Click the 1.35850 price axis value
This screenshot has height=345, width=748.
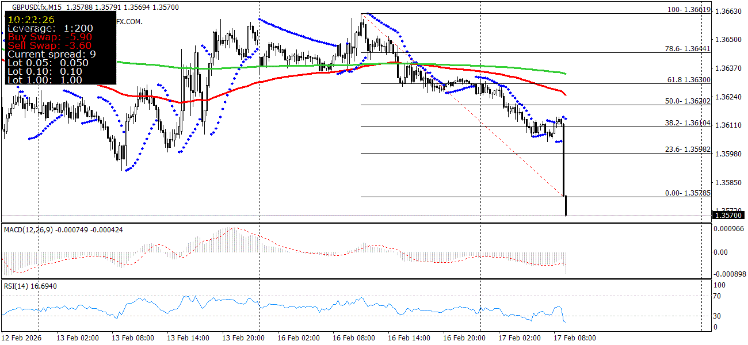[x=730, y=183]
